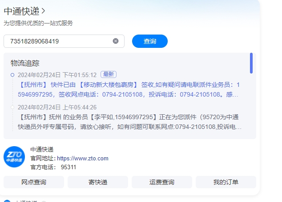Click the signed-for status text mentioning 移动新大楼包裹房
This screenshot has height=202, width=282.
point(129,89)
